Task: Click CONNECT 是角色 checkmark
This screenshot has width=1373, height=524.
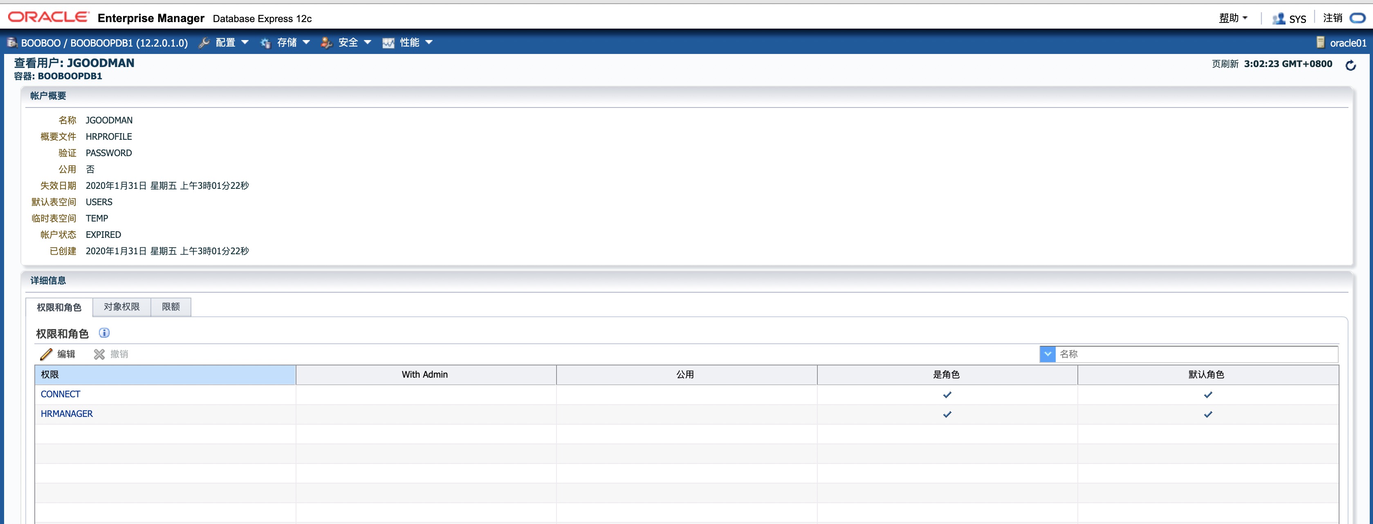Action: (x=947, y=395)
